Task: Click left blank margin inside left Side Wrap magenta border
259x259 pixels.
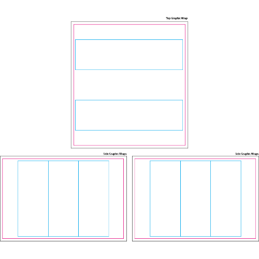Action: 10,198
